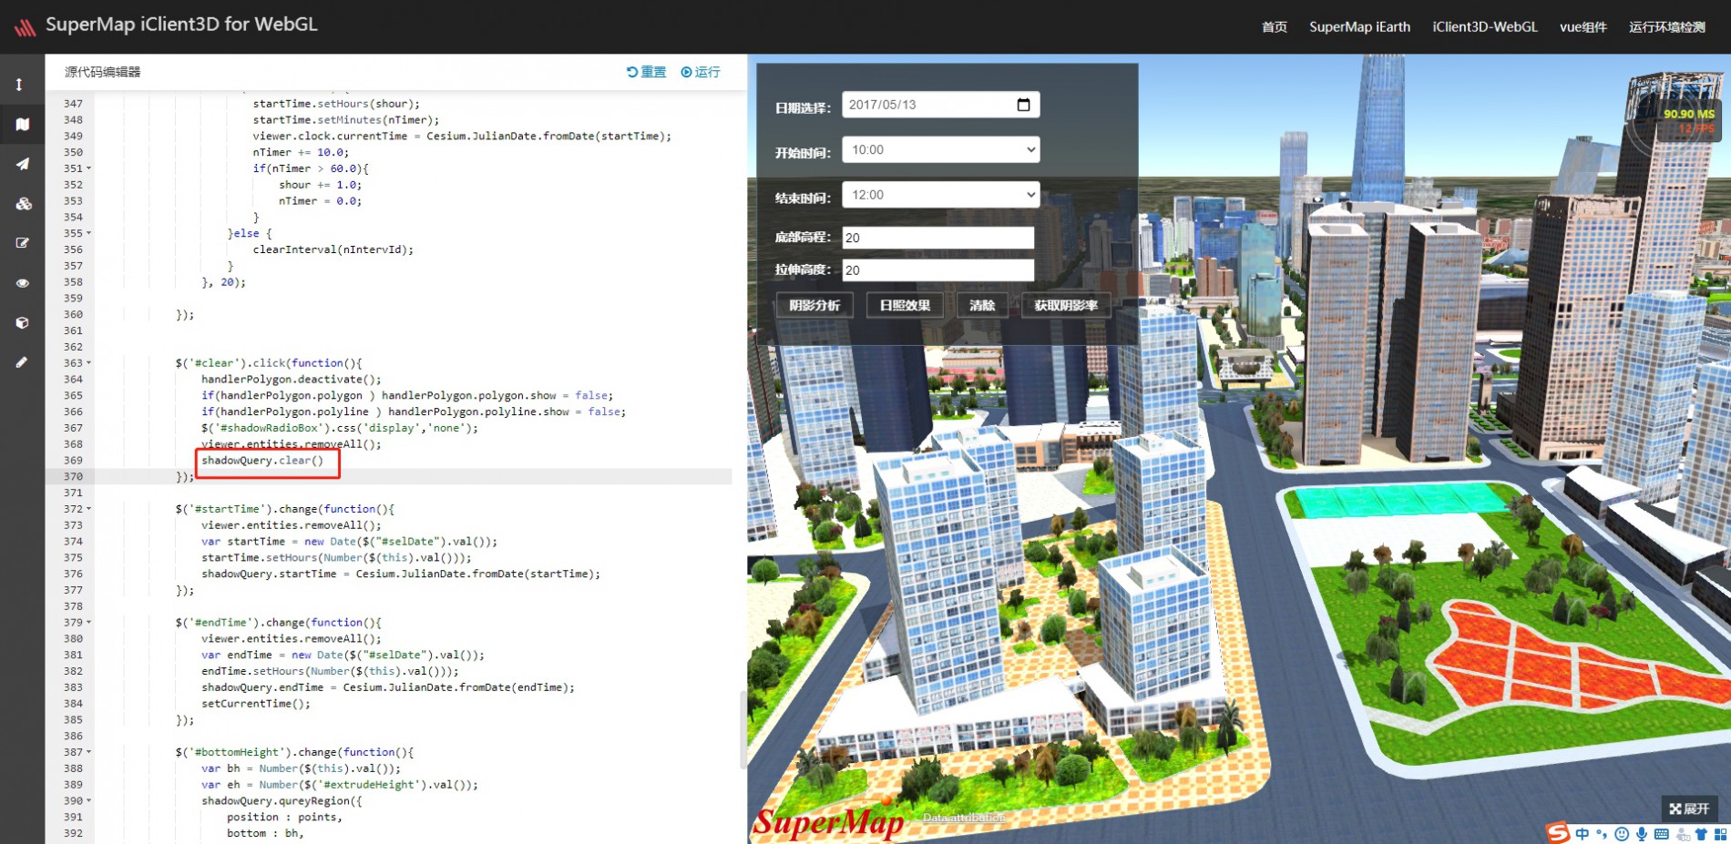The height and width of the screenshot is (844, 1731).
Task: Select the folded map icon in the left sidebar
Action: 23,125
